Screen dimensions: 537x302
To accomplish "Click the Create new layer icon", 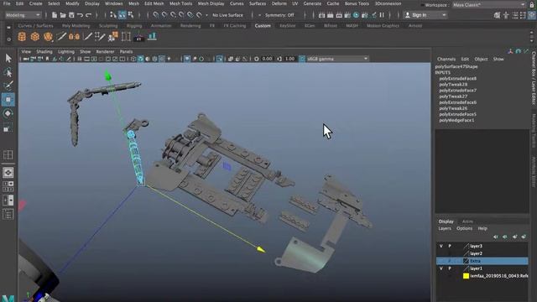I will [x=514, y=237].
